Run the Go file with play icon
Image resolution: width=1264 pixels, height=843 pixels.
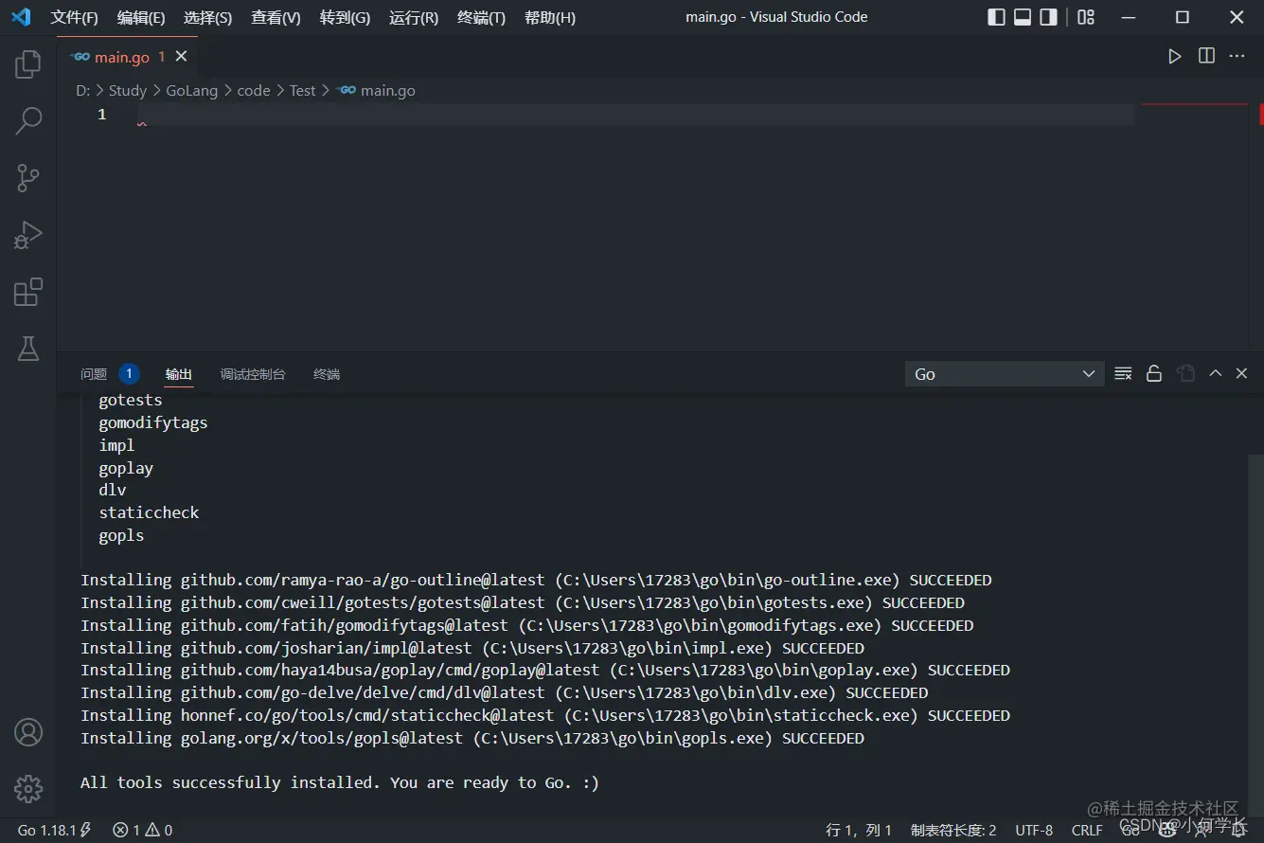(x=1174, y=57)
